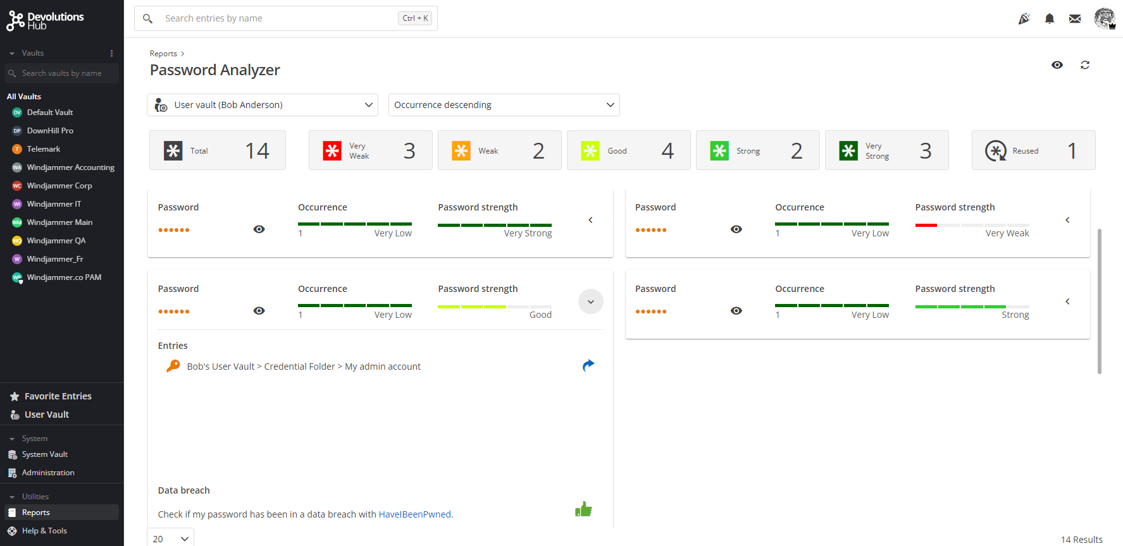Reveal password in Very Weak card

coord(736,229)
